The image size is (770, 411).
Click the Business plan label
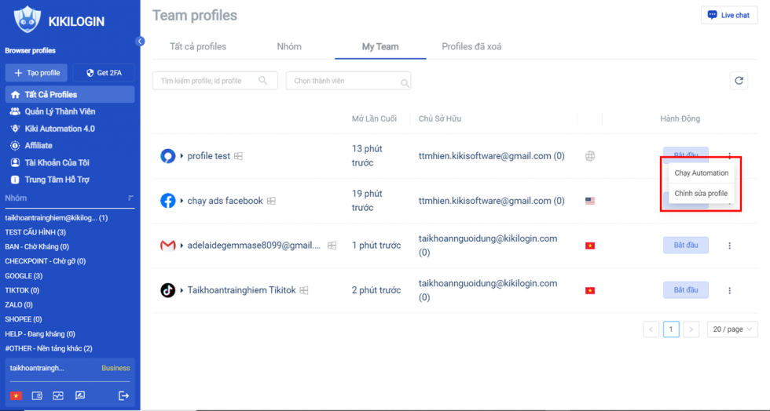115,368
